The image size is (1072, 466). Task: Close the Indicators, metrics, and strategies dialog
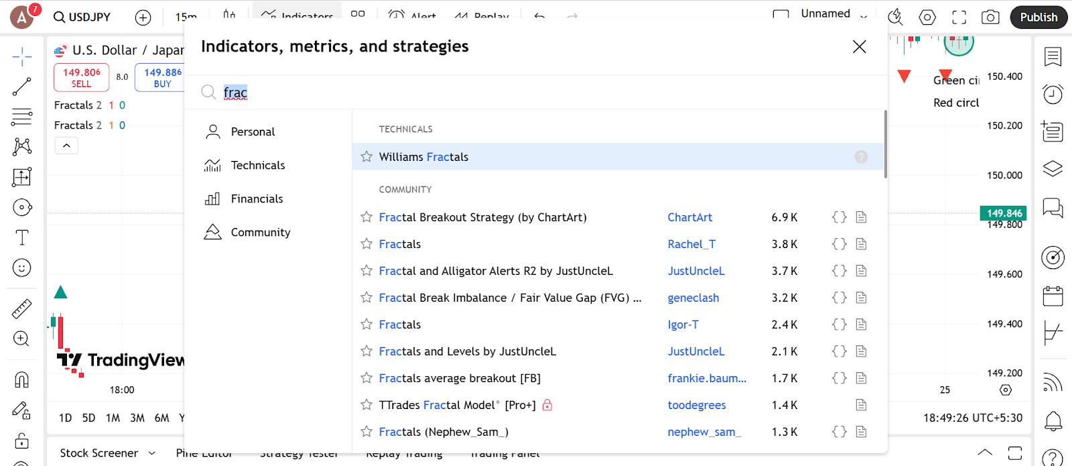point(859,46)
